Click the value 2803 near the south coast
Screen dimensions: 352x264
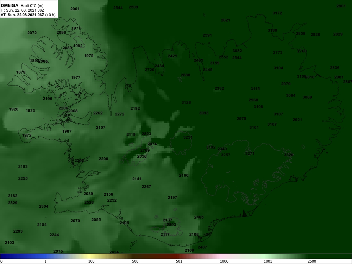click(x=171, y=225)
